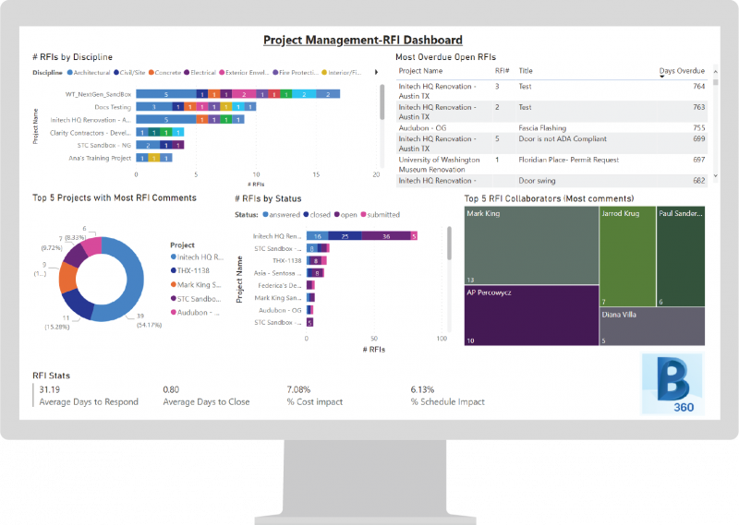The image size is (739, 525).
Task: Sort the table by Days Overdue
Action: click(x=682, y=71)
